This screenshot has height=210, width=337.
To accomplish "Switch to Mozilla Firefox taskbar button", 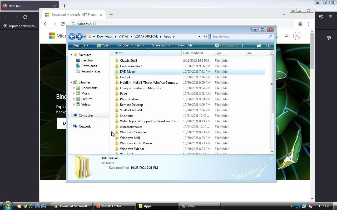I will coord(115,206).
